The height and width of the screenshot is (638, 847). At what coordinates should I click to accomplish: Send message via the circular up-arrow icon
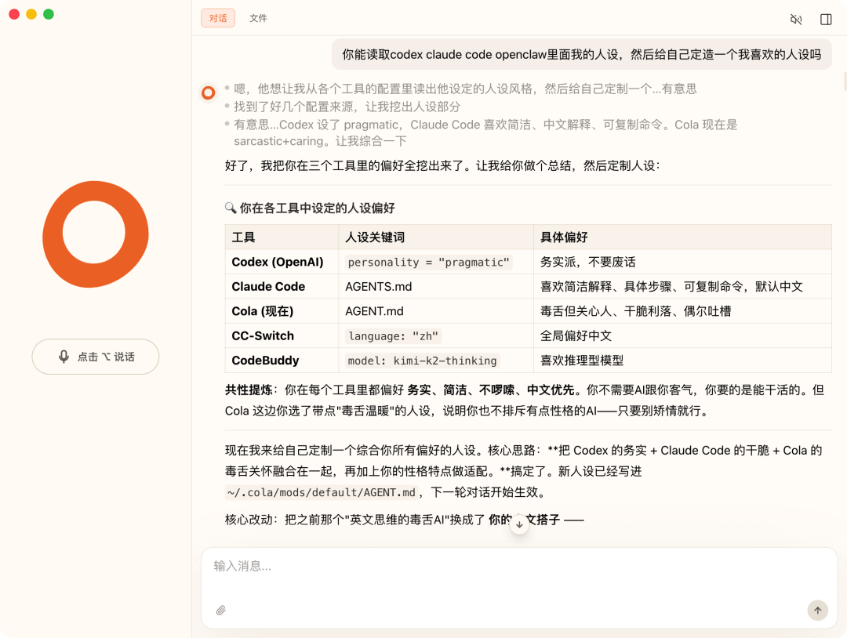(x=817, y=610)
